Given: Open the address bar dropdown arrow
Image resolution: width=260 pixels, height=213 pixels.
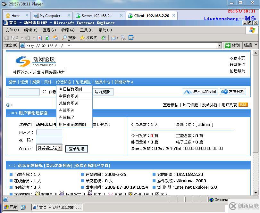Looking at the screenshot, I should (x=219, y=45).
